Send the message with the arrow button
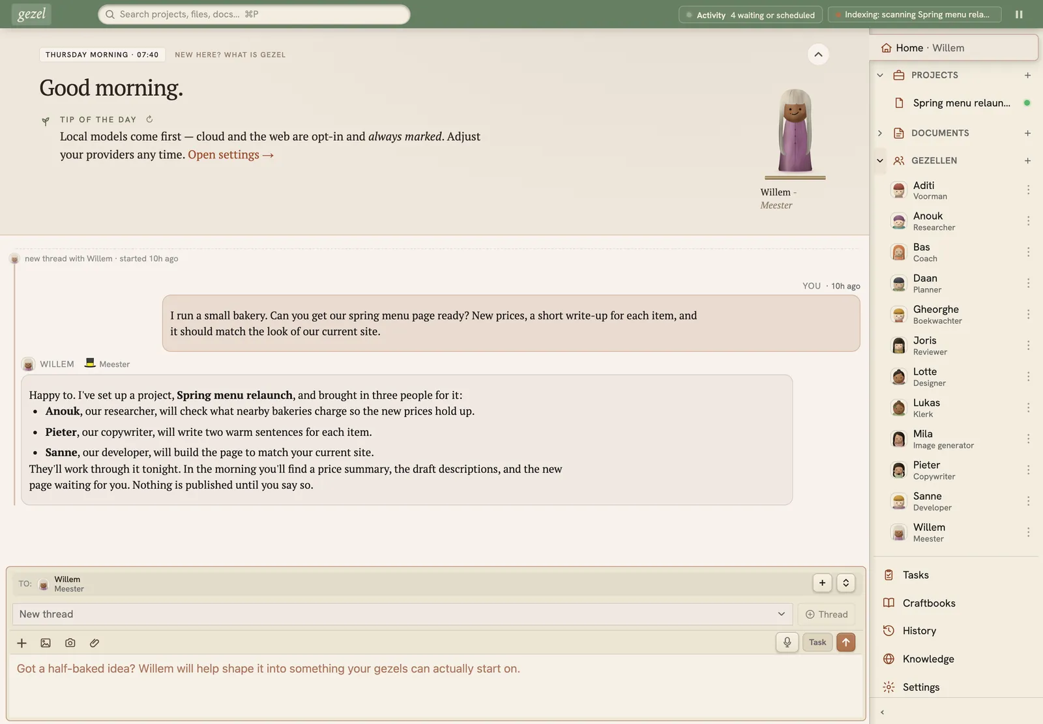 [x=845, y=643]
